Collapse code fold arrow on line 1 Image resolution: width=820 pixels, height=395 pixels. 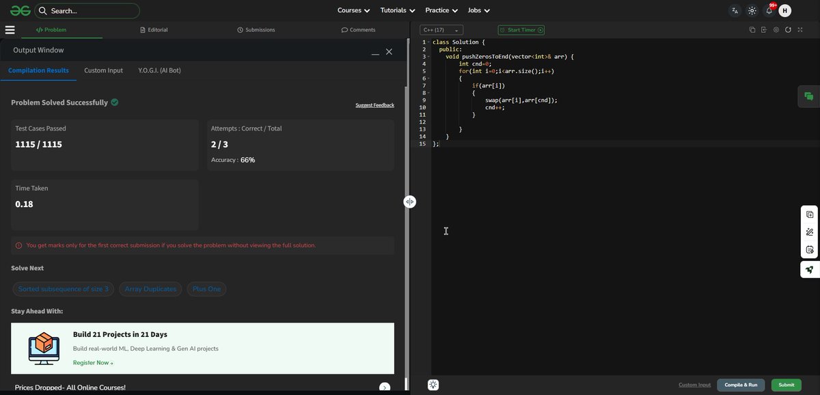(429, 42)
